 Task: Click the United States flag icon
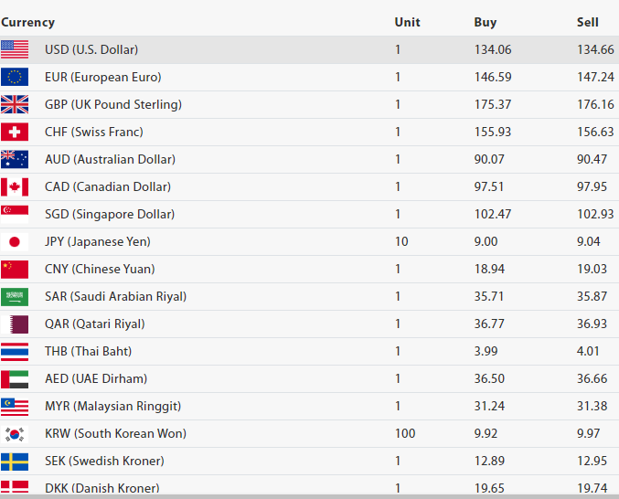coord(15,49)
